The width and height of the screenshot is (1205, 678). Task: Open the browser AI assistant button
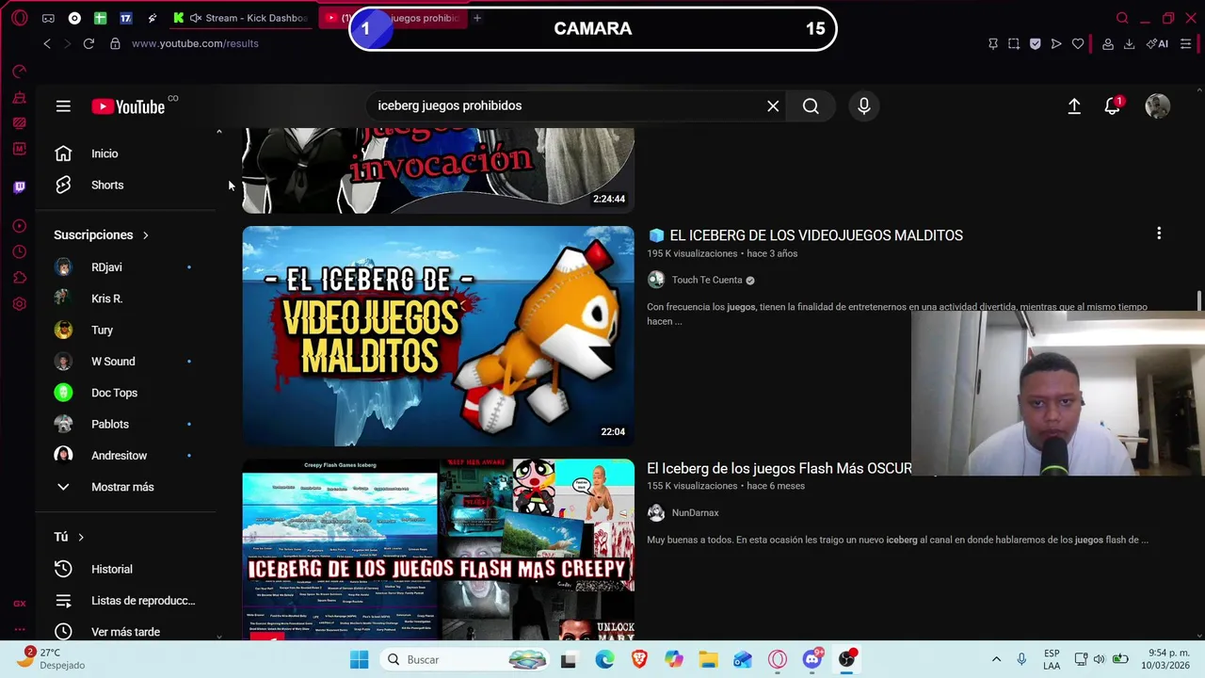pos(1157,43)
